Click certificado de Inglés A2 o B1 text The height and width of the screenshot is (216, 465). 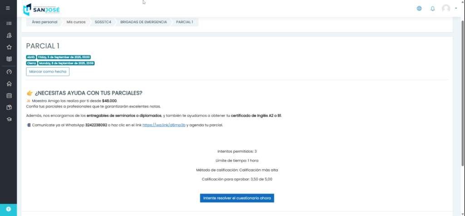point(256,116)
